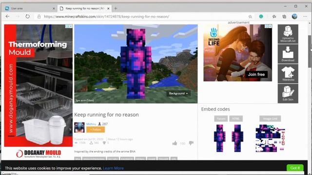312x175 pixels.
Task: Close the Thermoforming Mould ad X icon
Action: (x=71, y=26)
